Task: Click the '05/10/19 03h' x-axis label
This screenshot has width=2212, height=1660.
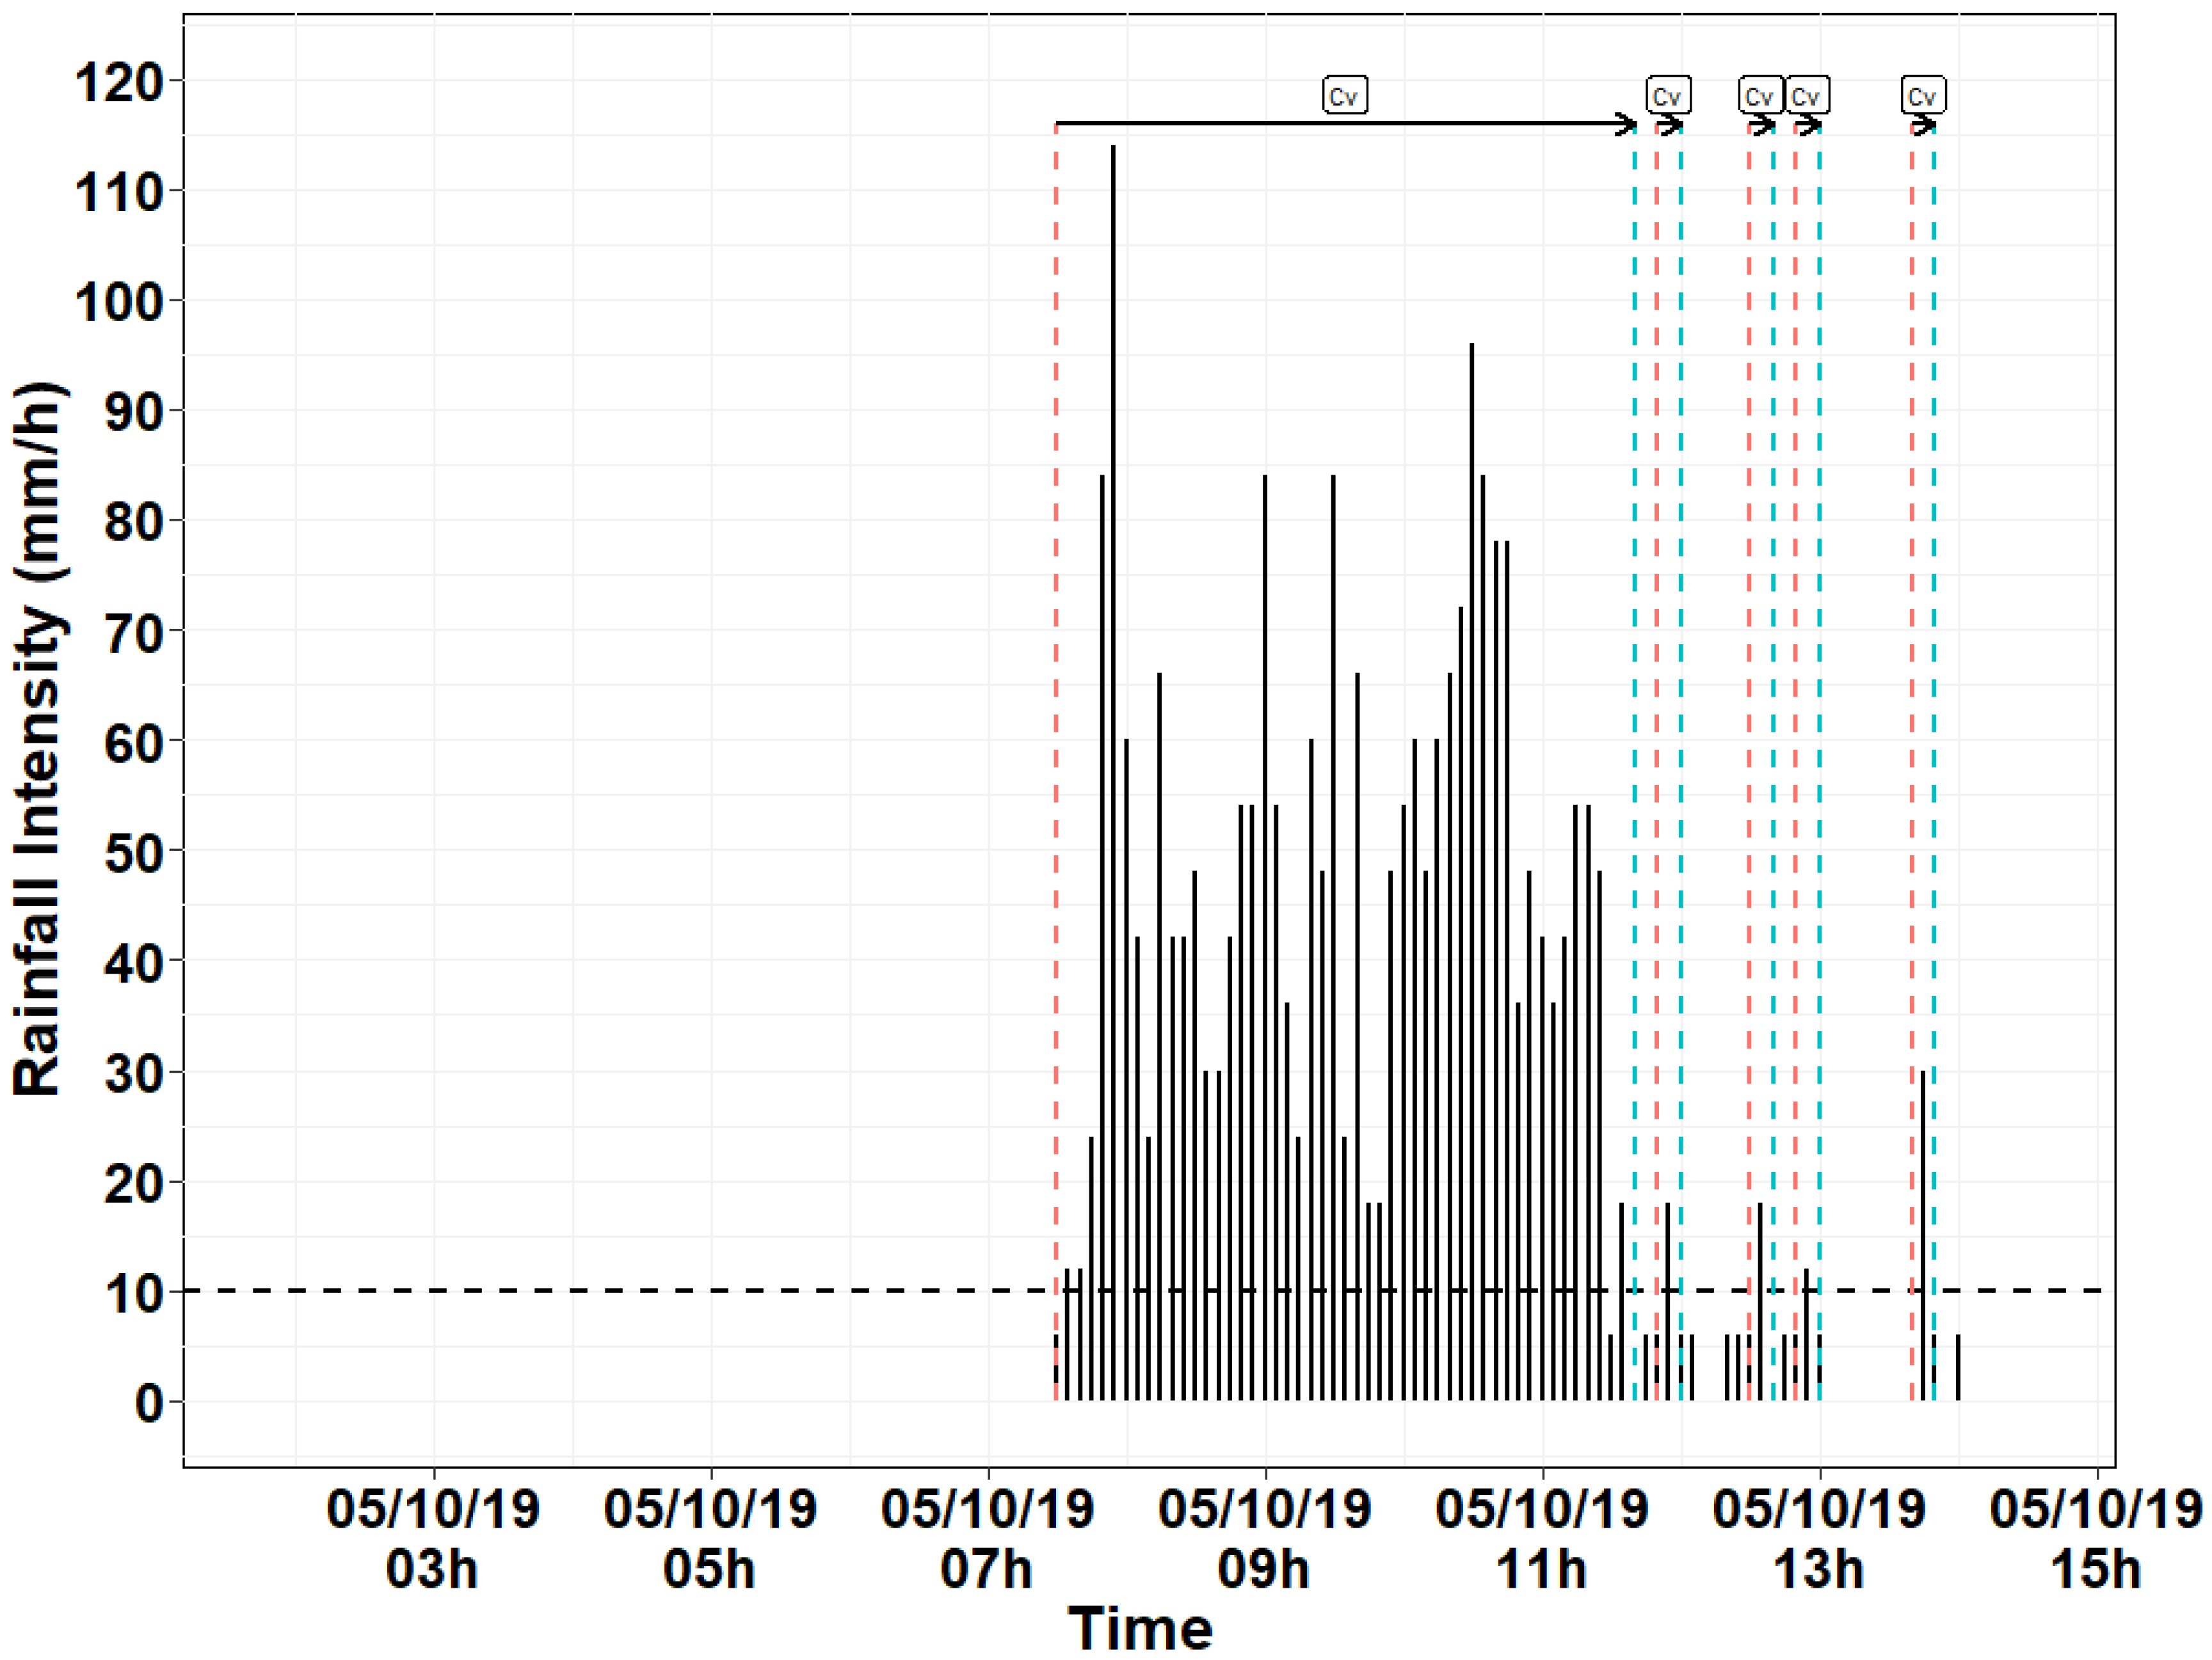Action: tap(433, 1539)
